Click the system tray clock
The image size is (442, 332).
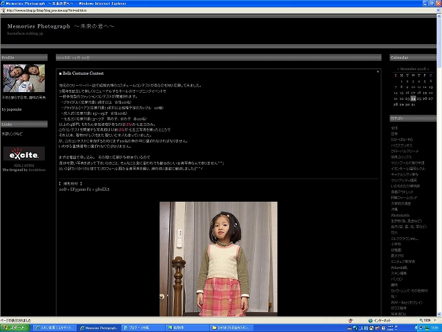[x=435, y=328]
